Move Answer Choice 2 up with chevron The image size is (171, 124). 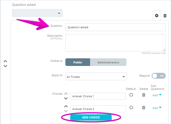(x=66, y=106)
